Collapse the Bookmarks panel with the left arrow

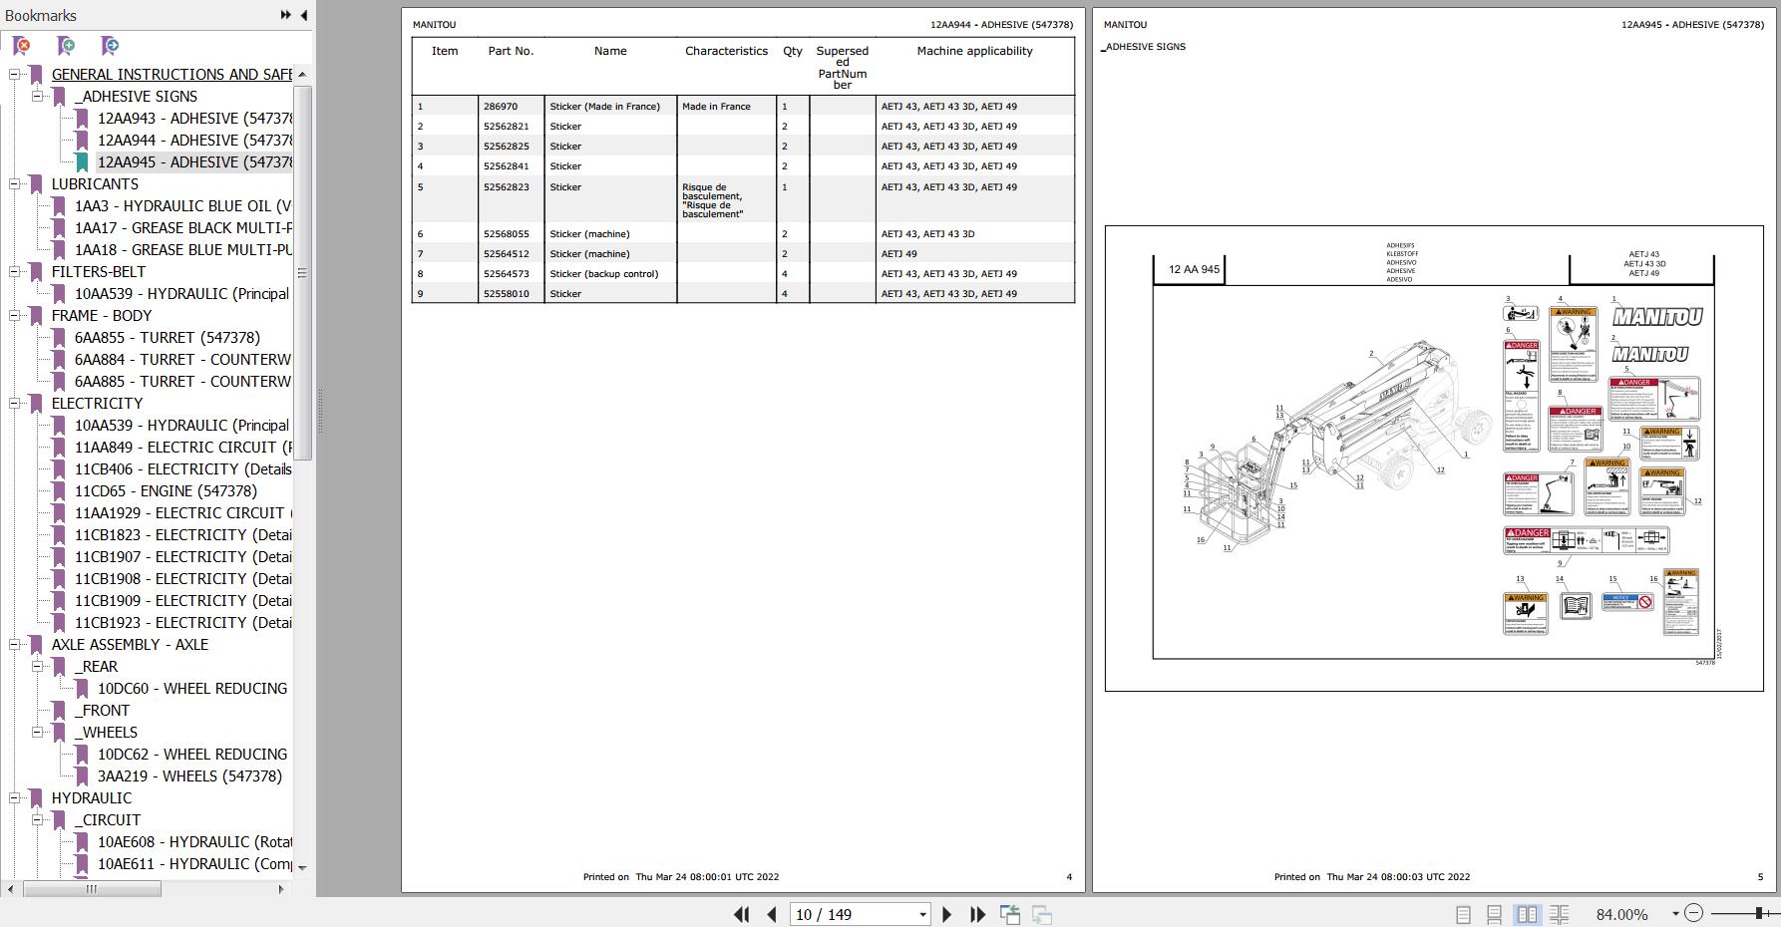coord(303,15)
